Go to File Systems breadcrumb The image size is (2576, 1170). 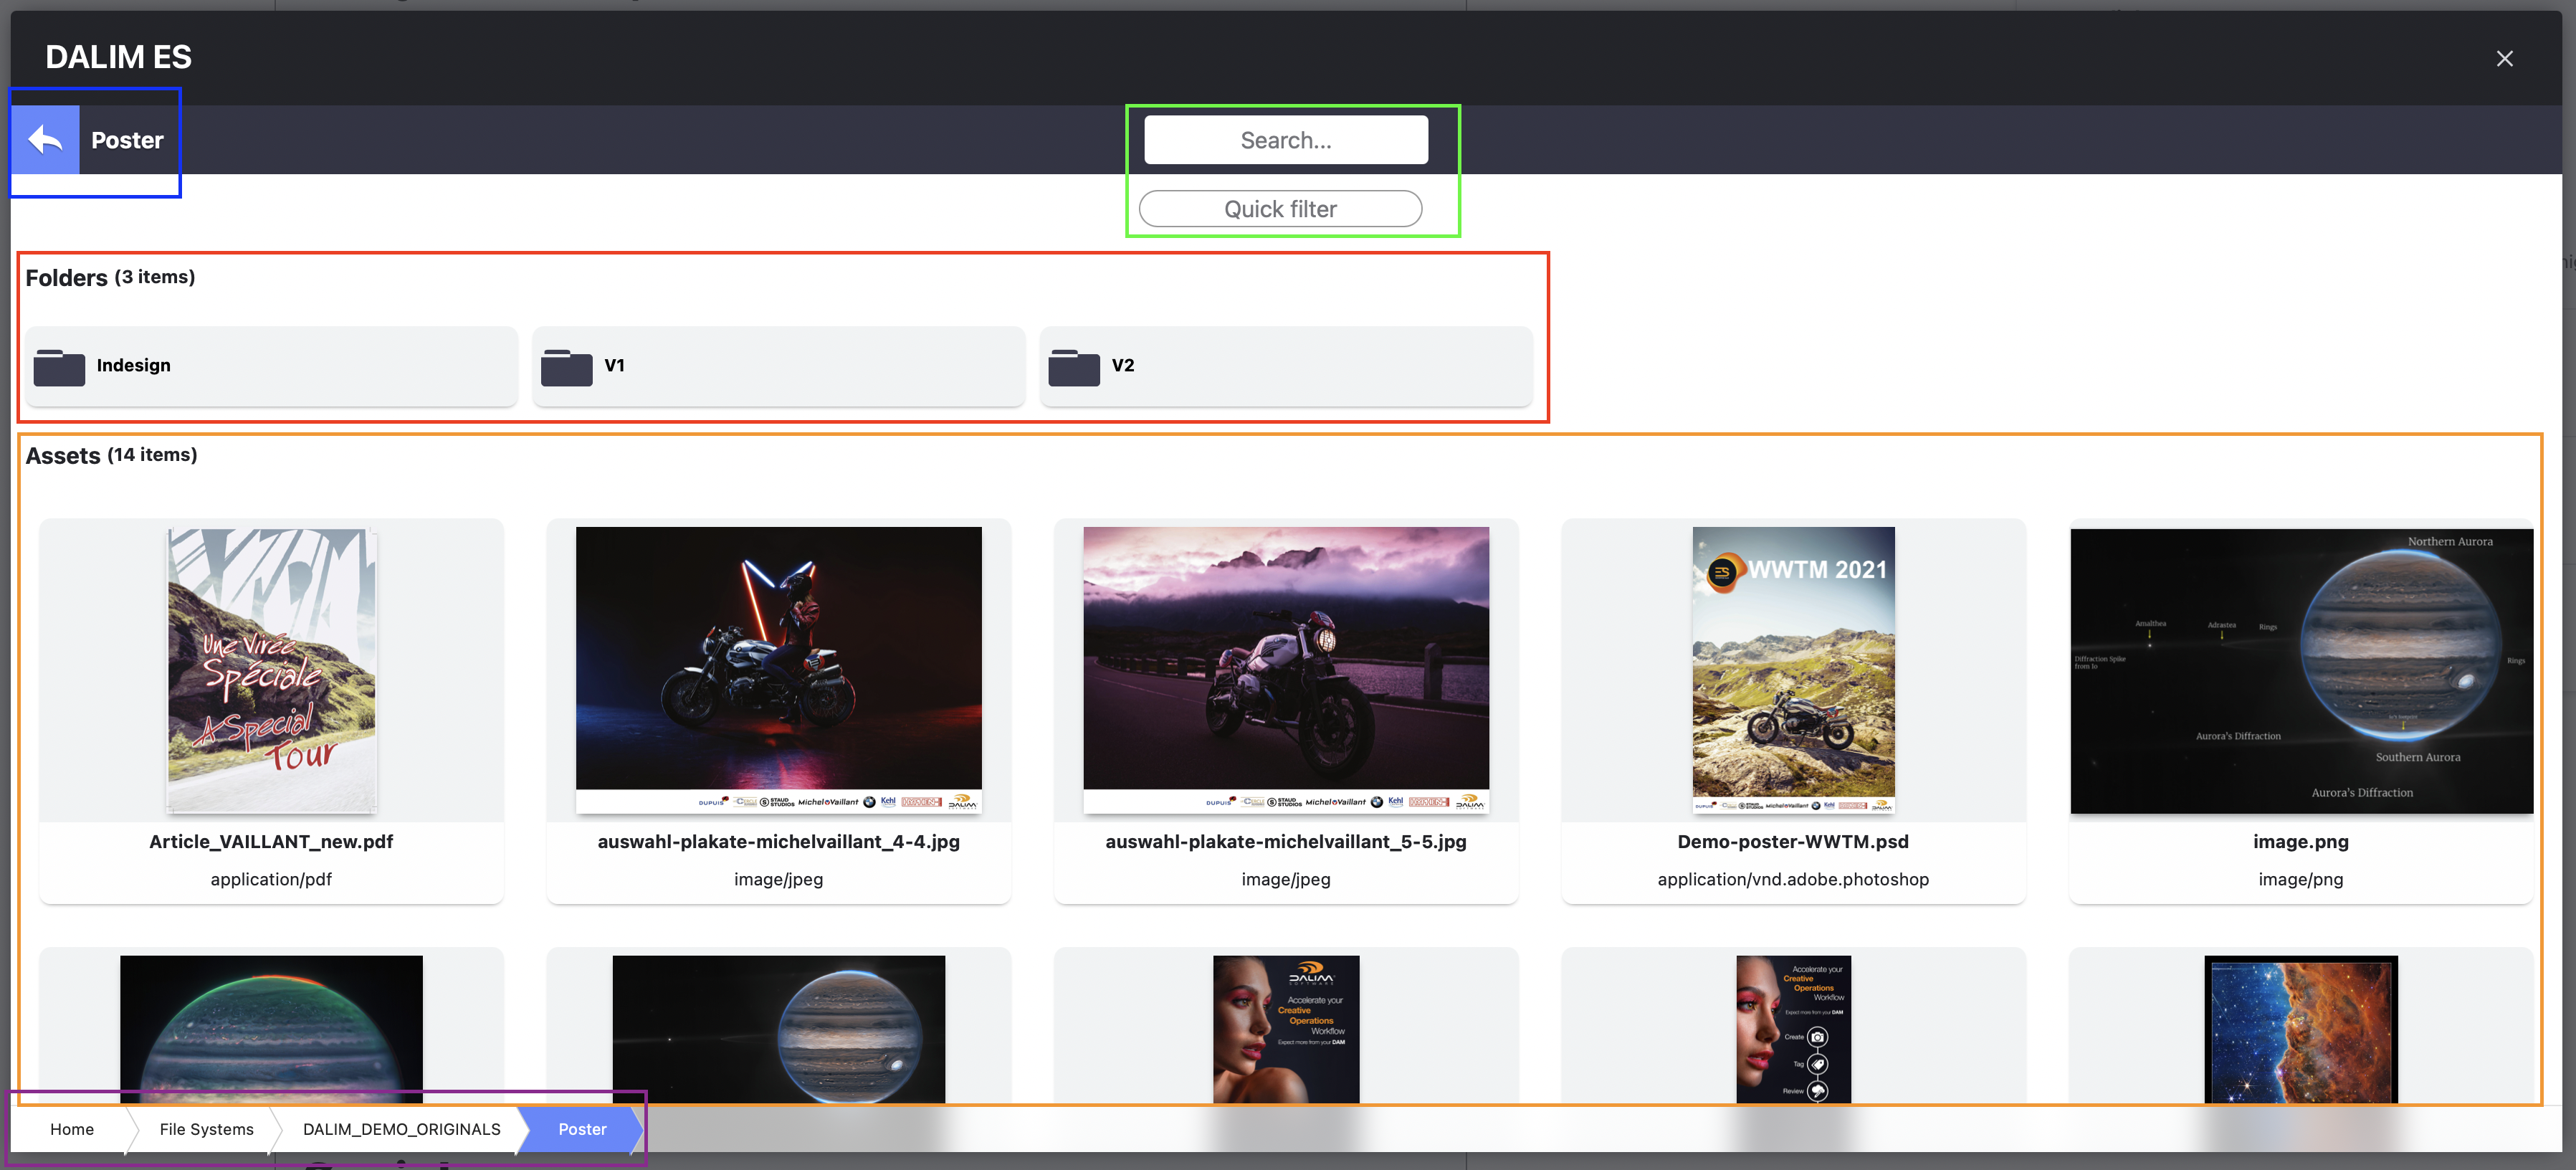(x=206, y=1129)
